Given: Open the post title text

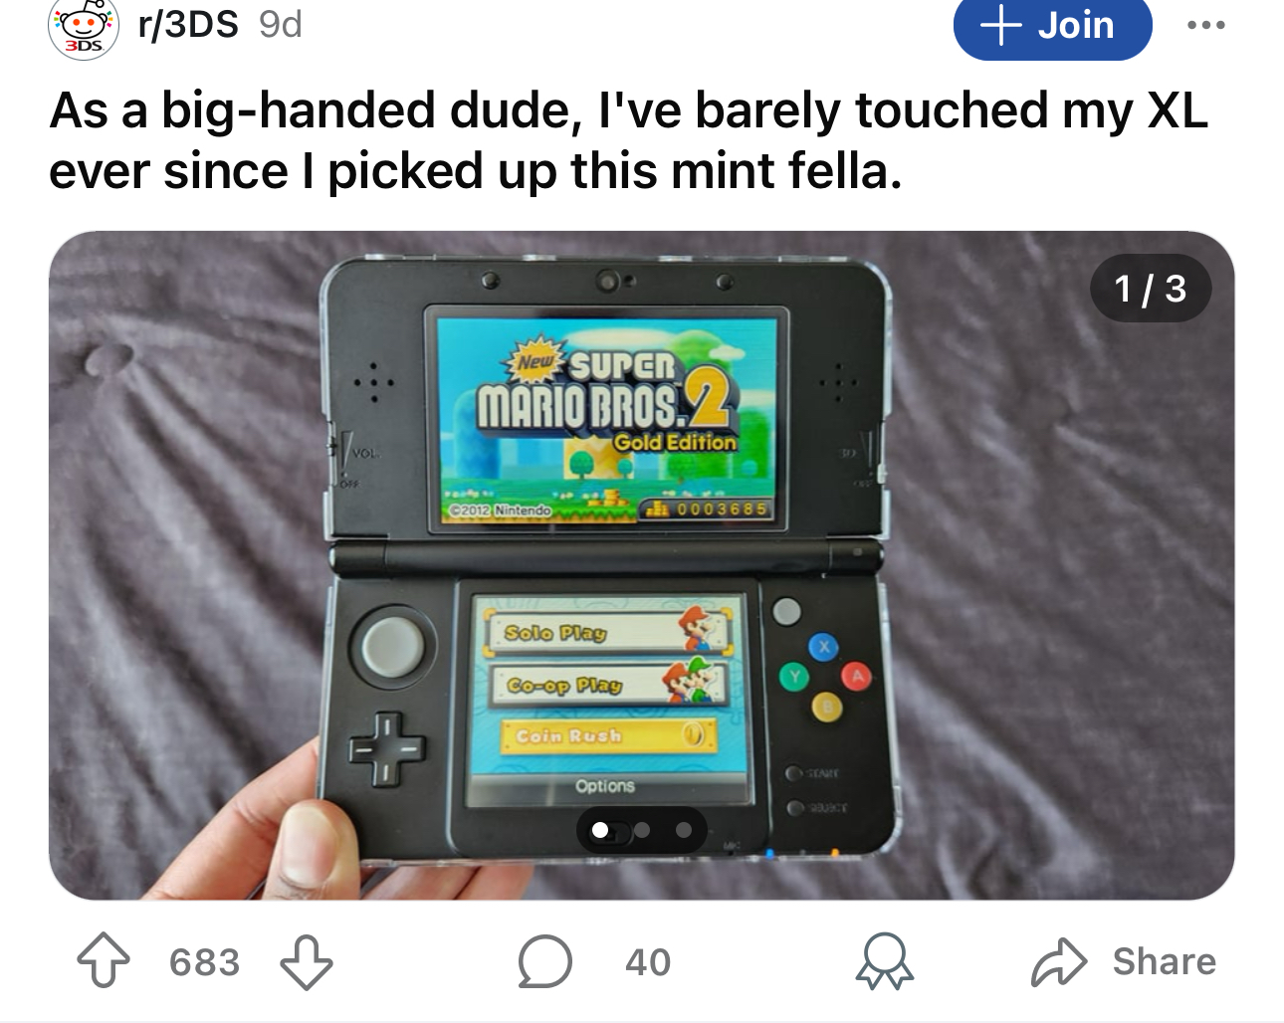Looking at the screenshot, I should pyautogui.click(x=628, y=140).
